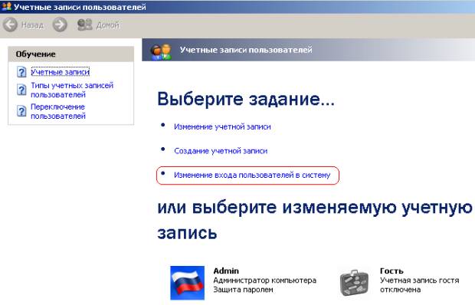The width and height of the screenshot is (475, 305).
Task: Open Типы учетных записей пользователей link
Action: [72, 90]
